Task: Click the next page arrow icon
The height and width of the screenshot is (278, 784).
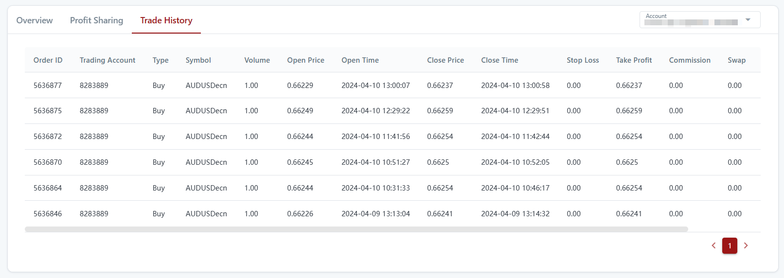Action: click(x=746, y=246)
